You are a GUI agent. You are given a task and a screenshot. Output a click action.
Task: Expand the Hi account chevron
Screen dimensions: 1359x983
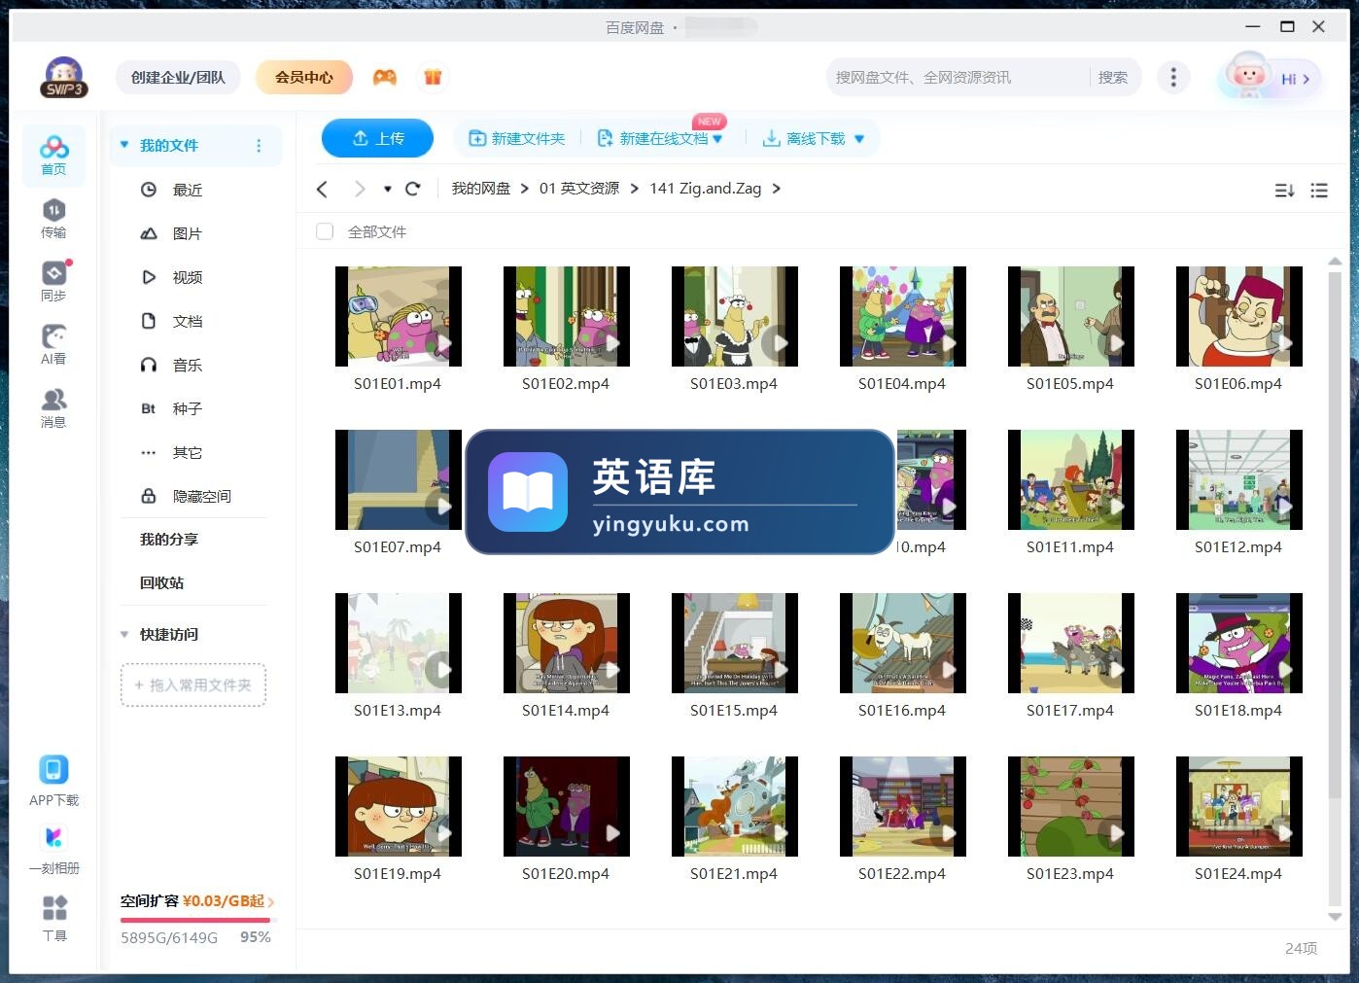[x=1306, y=79]
